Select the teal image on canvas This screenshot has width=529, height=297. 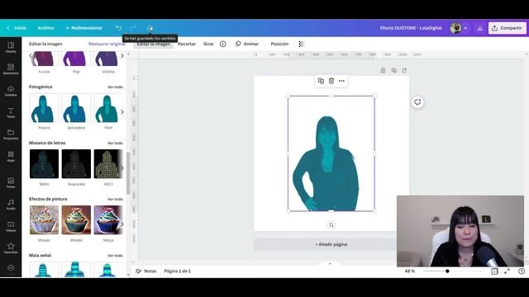coord(331,153)
